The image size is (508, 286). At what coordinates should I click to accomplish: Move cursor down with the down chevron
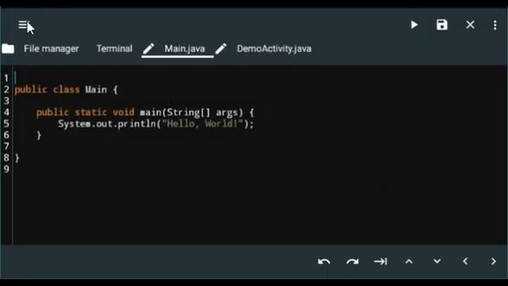click(x=437, y=261)
